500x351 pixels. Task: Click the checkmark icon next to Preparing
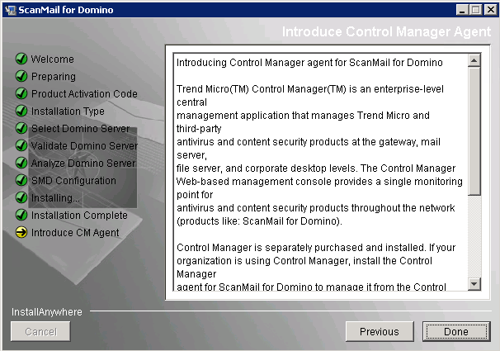pyautogui.click(x=21, y=77)
